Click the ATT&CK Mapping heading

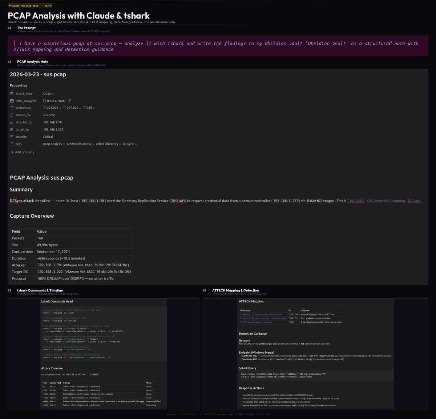click(x=251, y=302)
